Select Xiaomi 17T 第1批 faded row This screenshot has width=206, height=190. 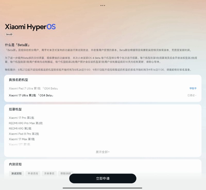tap(20, 145)
